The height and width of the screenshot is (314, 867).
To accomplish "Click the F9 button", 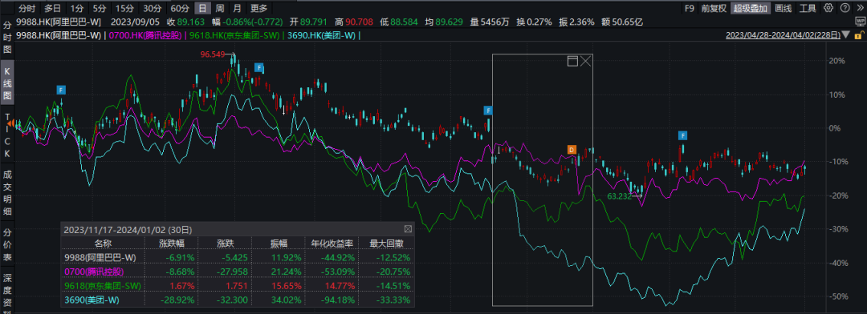I will pos(689,8).
